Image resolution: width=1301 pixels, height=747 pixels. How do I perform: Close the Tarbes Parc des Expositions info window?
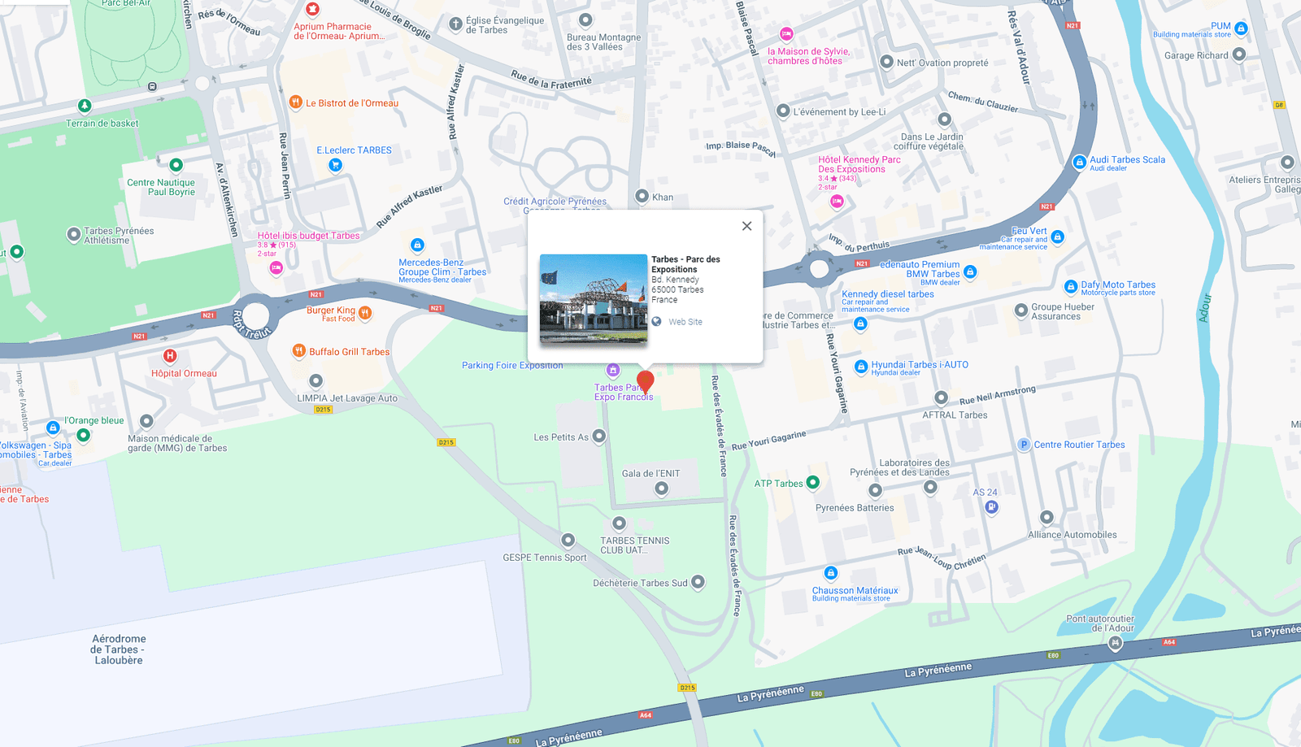tap(746, 226)
